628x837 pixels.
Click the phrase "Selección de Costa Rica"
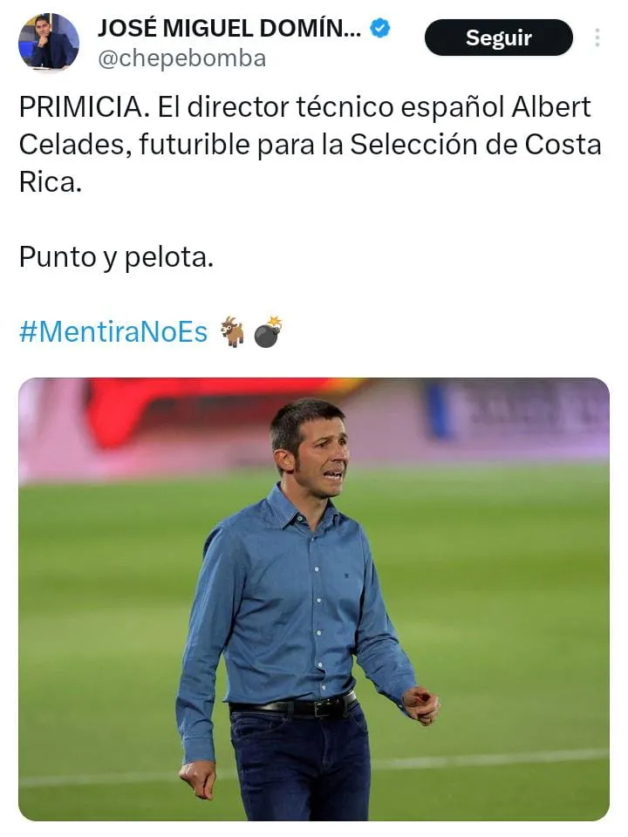point(475,144)
